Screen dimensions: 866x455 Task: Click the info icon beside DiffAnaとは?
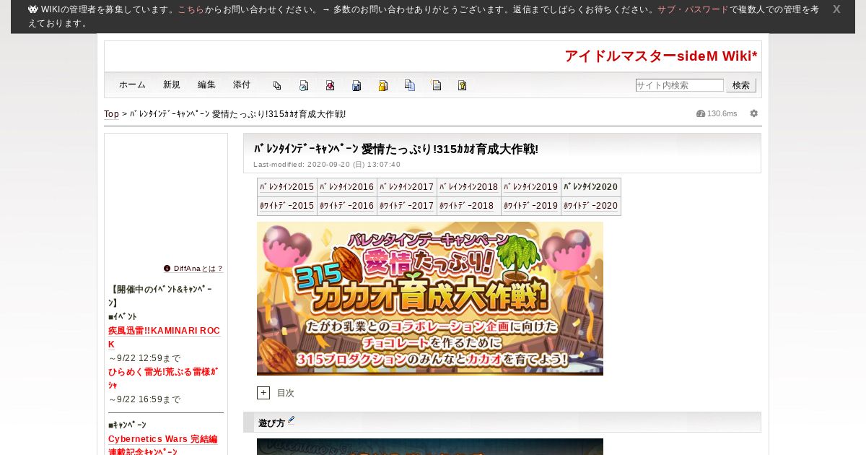pyautogui.click(x=167, y=268)
